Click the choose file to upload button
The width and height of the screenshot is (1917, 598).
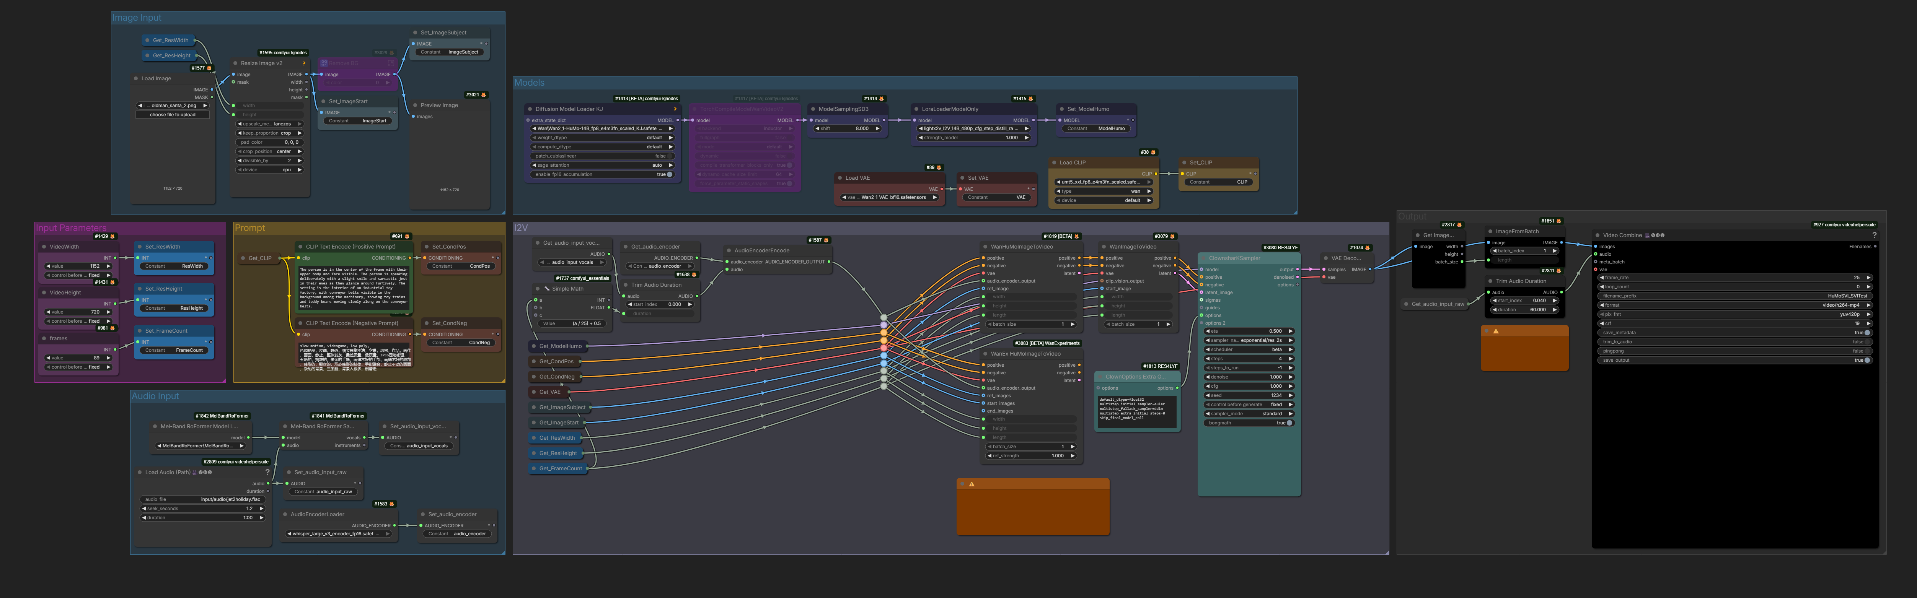coord(173,115)
